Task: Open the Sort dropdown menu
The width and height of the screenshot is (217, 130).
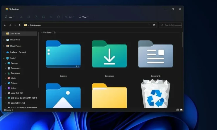Action: click(70, 17)
